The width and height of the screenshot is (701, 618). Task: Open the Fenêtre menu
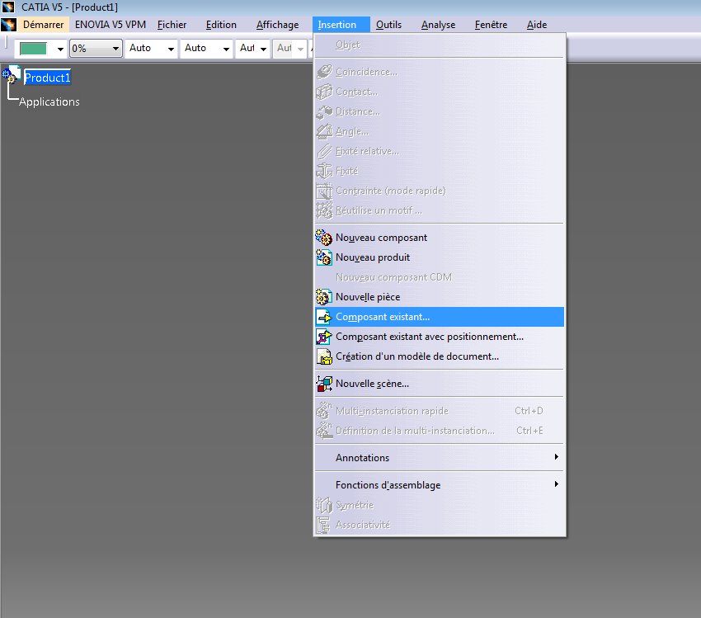click(491, 25)
